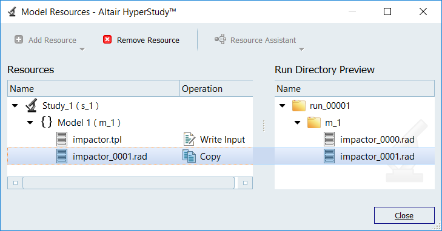This screenshot has height=231, width=442.
Task: Click the run_00001 folder icon
Action: pyautogui.click(x=299, y=106)
